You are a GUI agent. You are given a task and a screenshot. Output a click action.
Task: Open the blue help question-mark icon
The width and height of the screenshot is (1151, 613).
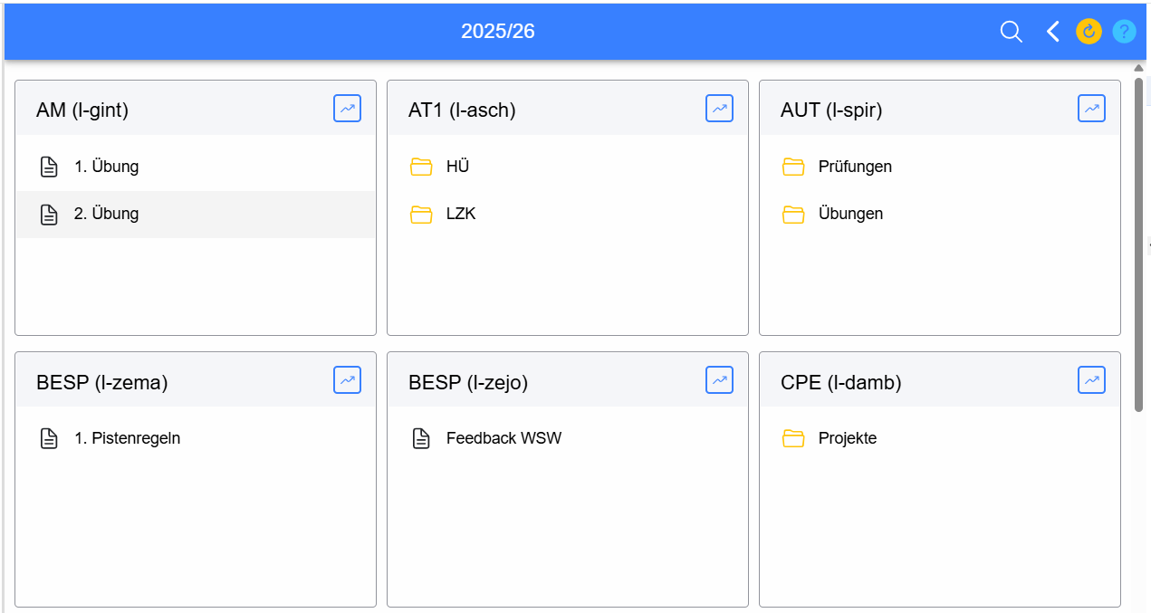click(1124, 33)
